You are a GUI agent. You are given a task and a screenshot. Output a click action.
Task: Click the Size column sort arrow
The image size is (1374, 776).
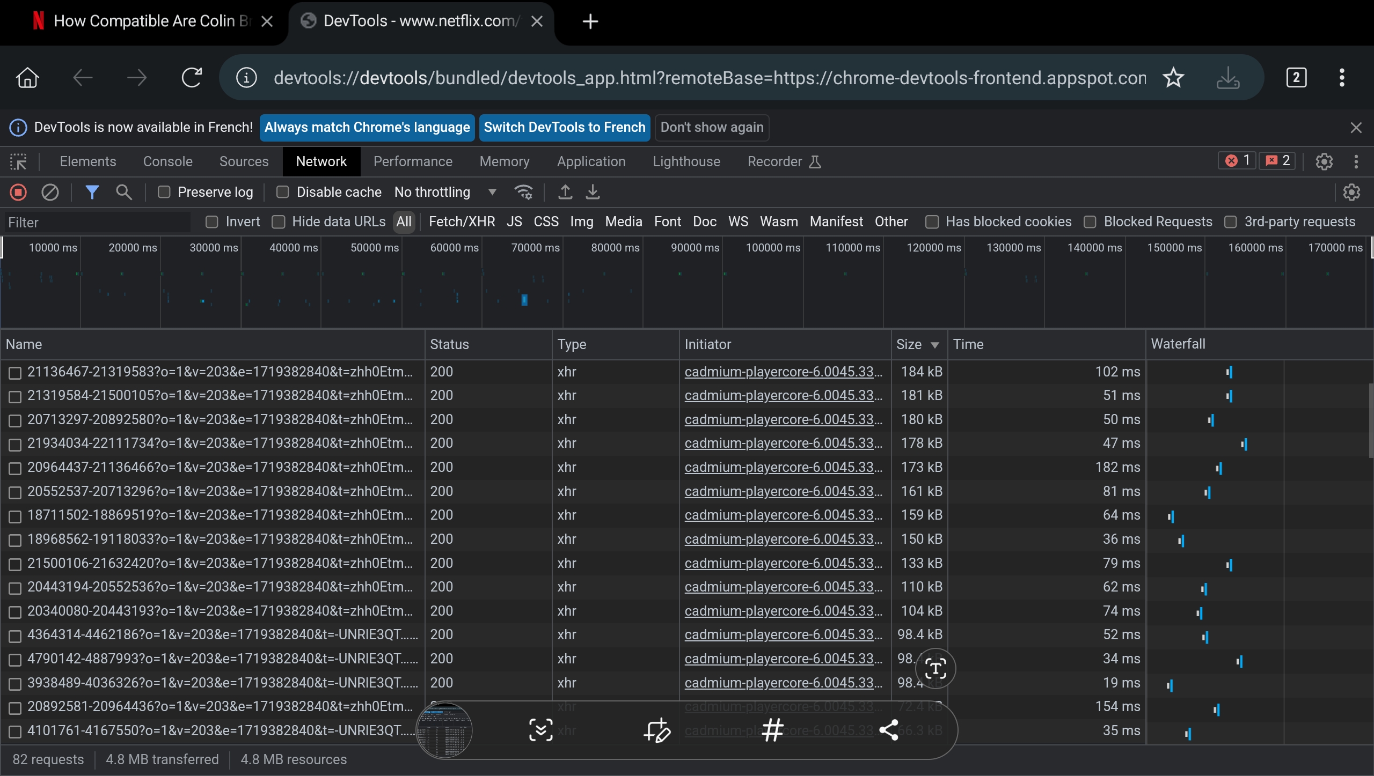935,345
